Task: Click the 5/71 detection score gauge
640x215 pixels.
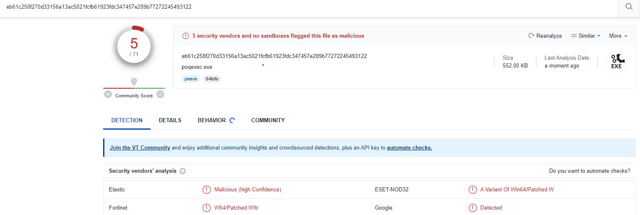Action: [134, 47]
